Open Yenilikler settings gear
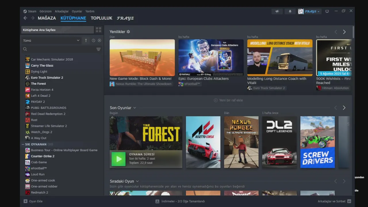The height and width of the screenshot is (207, 368). pyautogui.click(x=128, y=32)
